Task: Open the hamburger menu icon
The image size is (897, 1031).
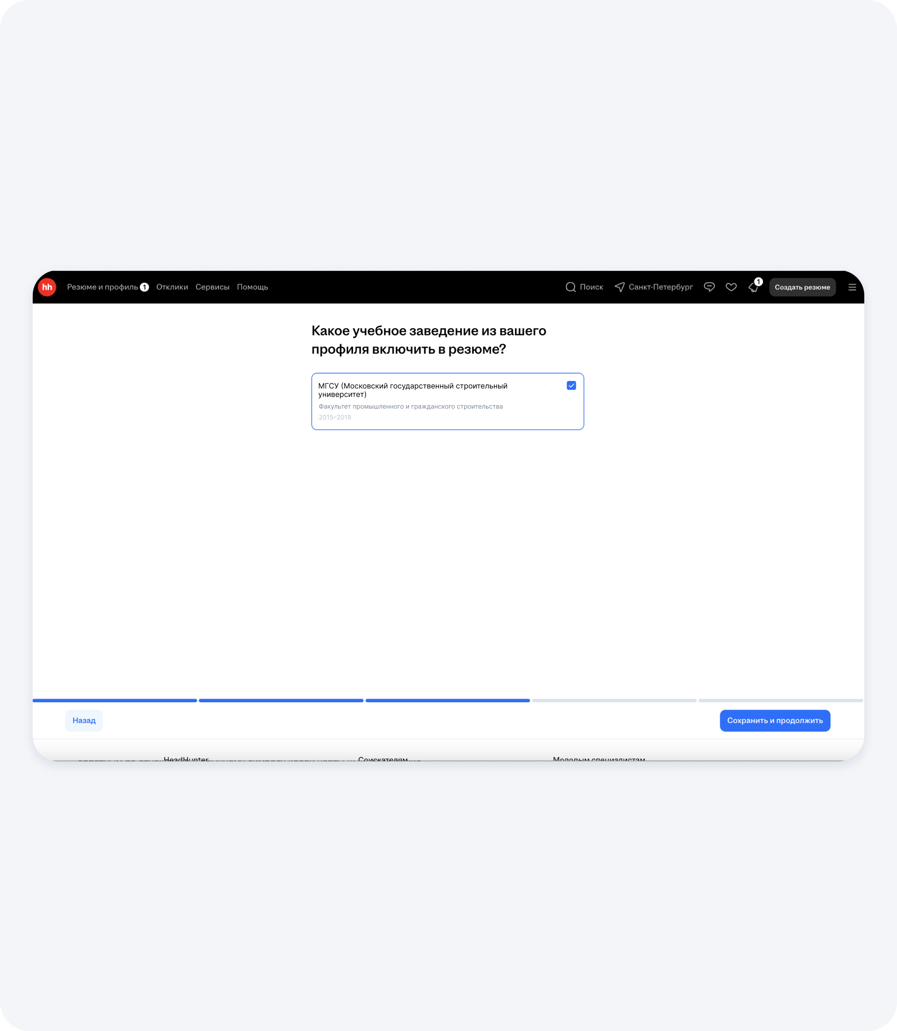Action: (x=852, y=287)
